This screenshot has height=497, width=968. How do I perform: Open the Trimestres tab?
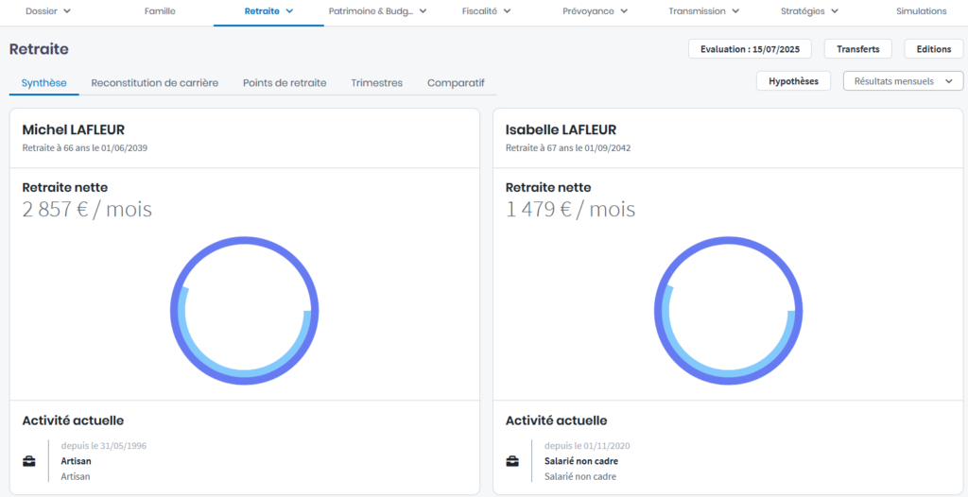point(376,83)
